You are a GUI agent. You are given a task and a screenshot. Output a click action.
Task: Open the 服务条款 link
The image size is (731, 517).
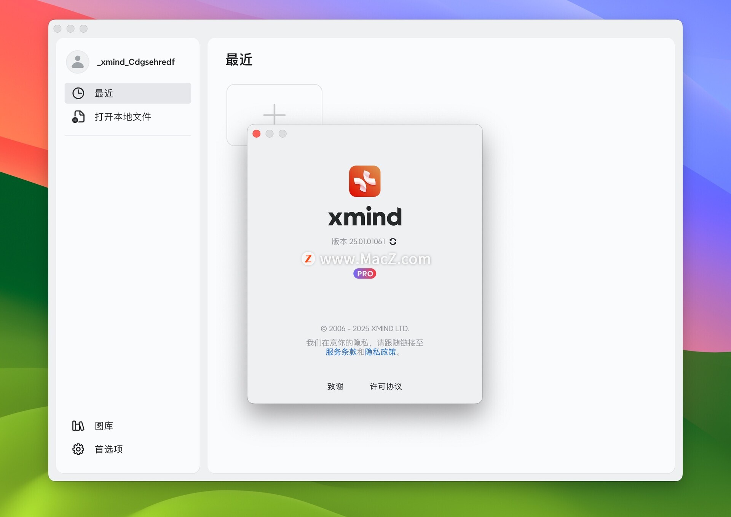coord(341,352)
